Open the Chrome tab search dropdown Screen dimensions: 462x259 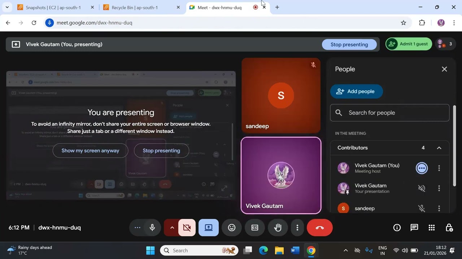pos(7,7)
